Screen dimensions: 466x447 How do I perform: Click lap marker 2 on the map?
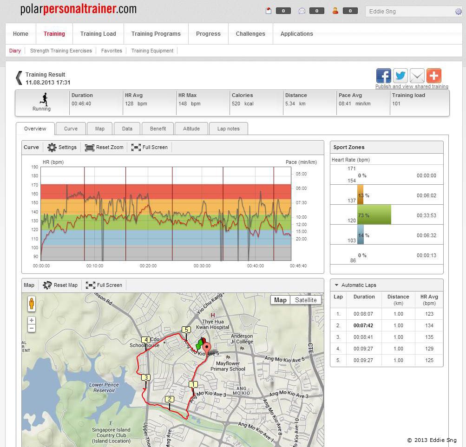170,400
